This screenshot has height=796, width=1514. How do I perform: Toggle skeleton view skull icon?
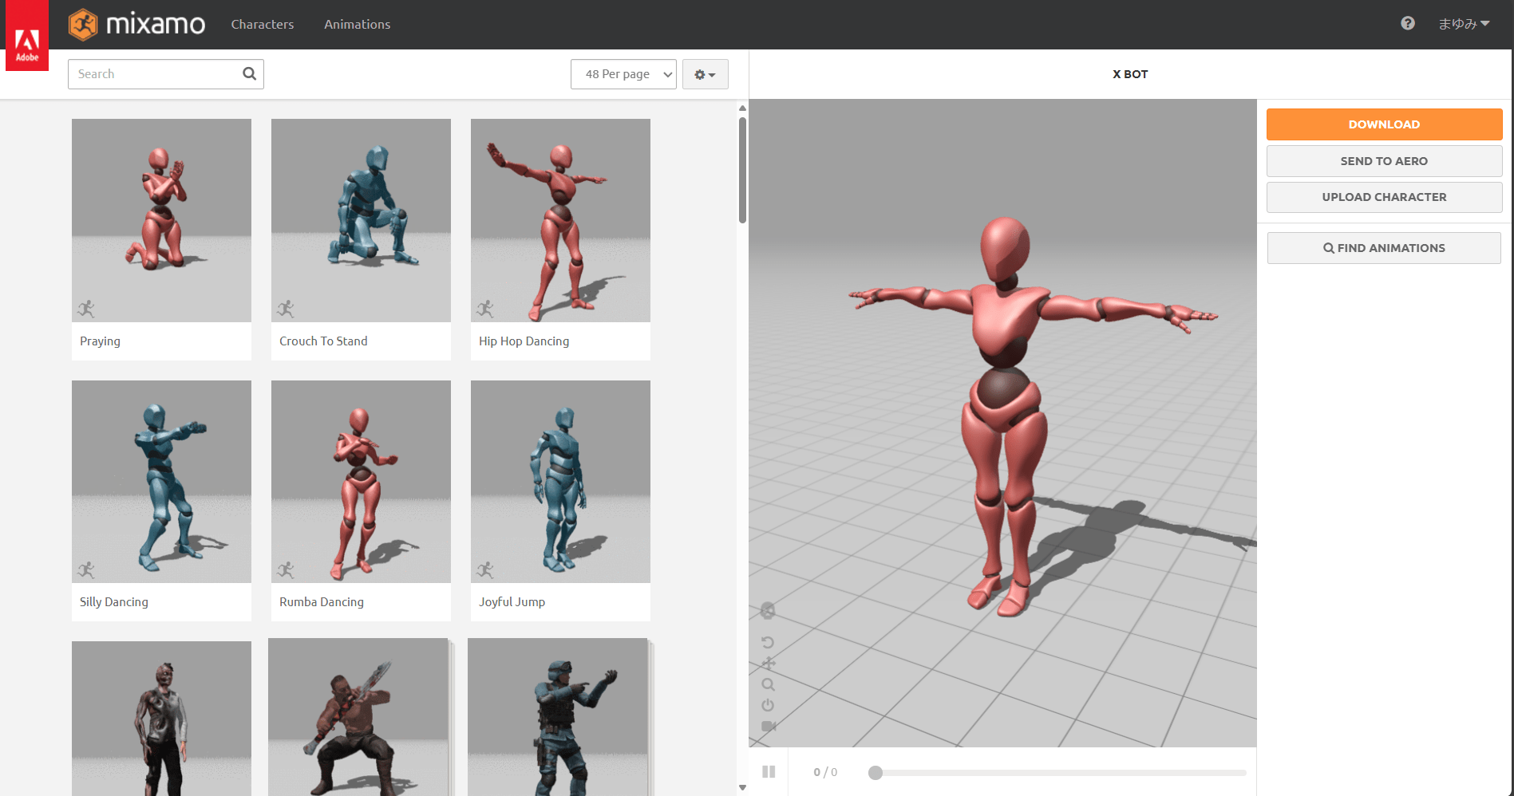768,611
